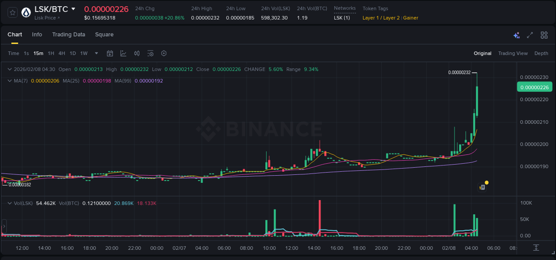Image resolution: width=556 pixels, height=260 pixels.
Task: Open the AI analysis sparkle icon
Action: (x=516, y=35)
